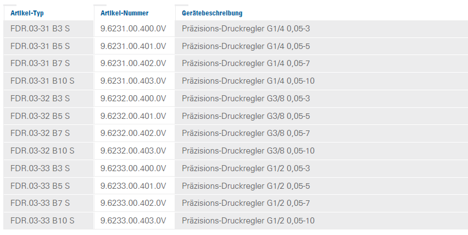Open article type FDR.03-33 B7 S
Image resolution: width=468 pixels, height=235 pixels.
point(40,203)
